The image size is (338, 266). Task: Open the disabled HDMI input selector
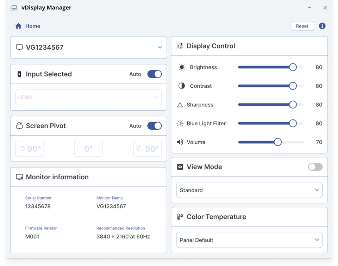[x=88, y=97]
